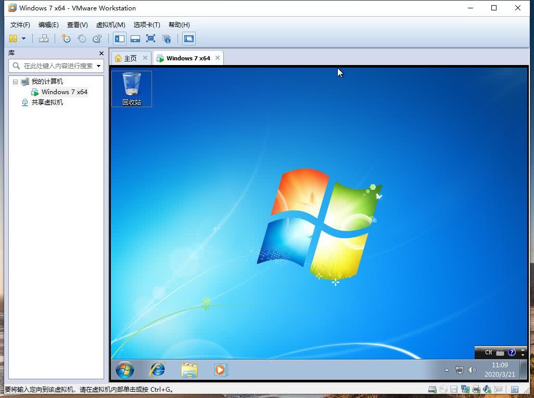Open the 帮助(H) menu
534x398 pixels.
coord(179,25)
